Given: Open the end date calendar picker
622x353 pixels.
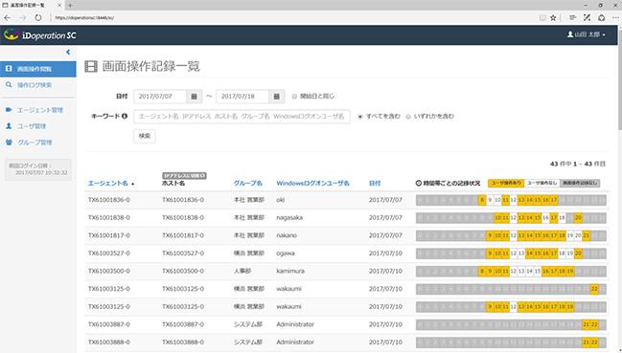Looking at the screenshot, I should (276, 97).
